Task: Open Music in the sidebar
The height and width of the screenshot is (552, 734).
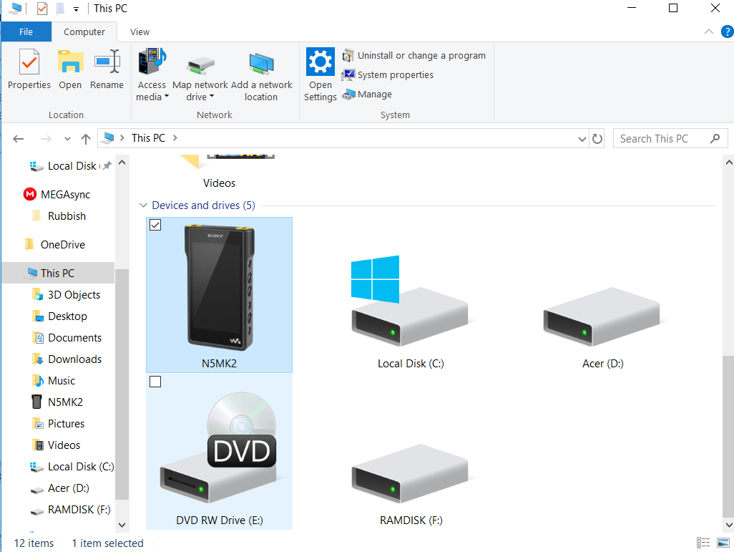Action: (x=54, y=381)
